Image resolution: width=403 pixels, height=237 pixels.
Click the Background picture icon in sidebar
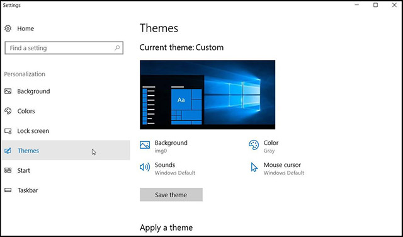coord(8,91)
